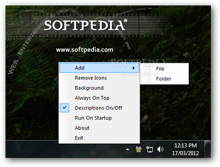The image size is (220, 167).
Task: Uncheck the Descriptions checkmark box
Action: 64,108
